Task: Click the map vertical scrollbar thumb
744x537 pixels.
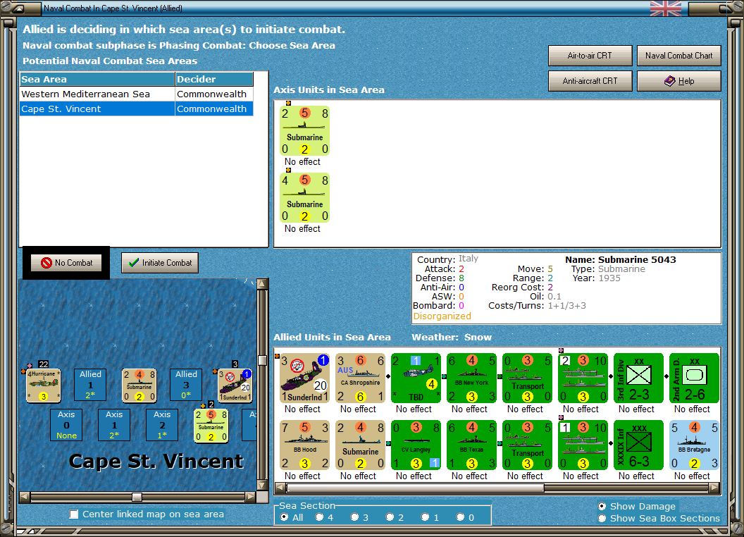Action: (262, 360)
